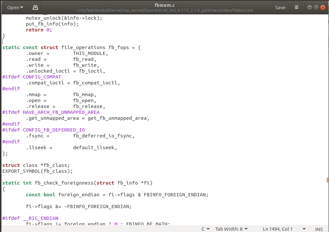Click the new document icon

pos(35,8)
